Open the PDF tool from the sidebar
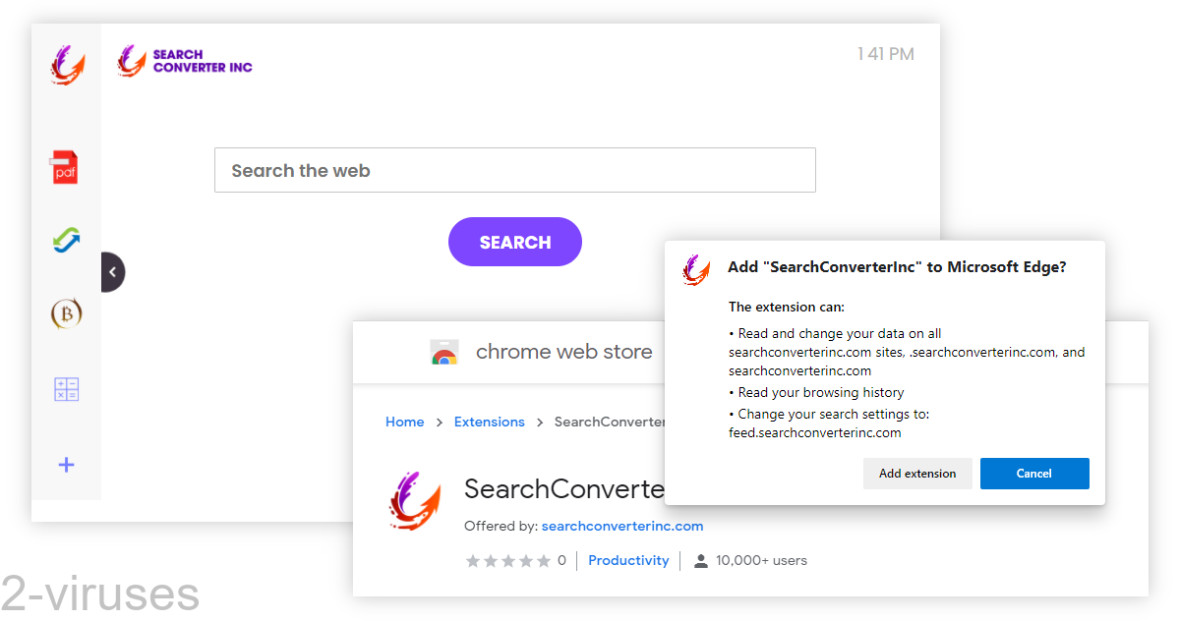 [66, 167]
